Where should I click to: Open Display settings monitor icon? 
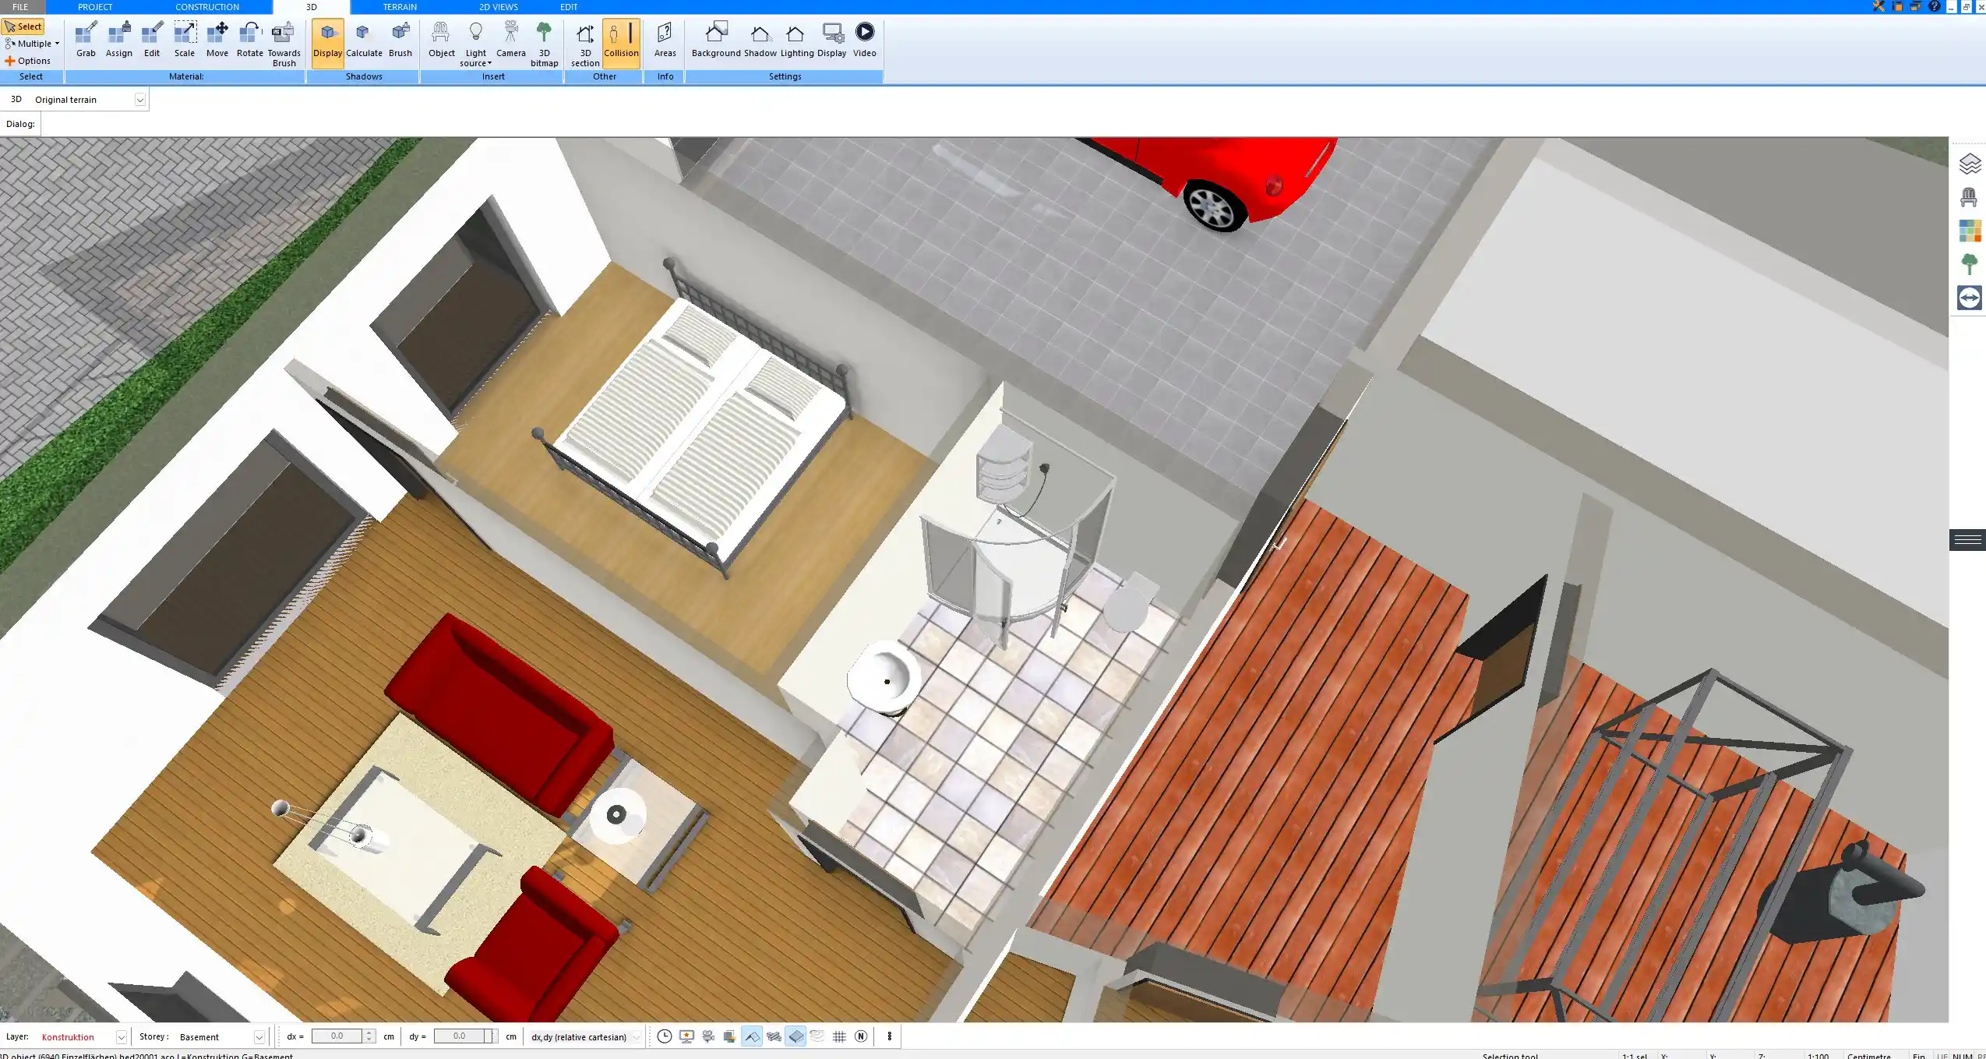(x=832, y=41)
